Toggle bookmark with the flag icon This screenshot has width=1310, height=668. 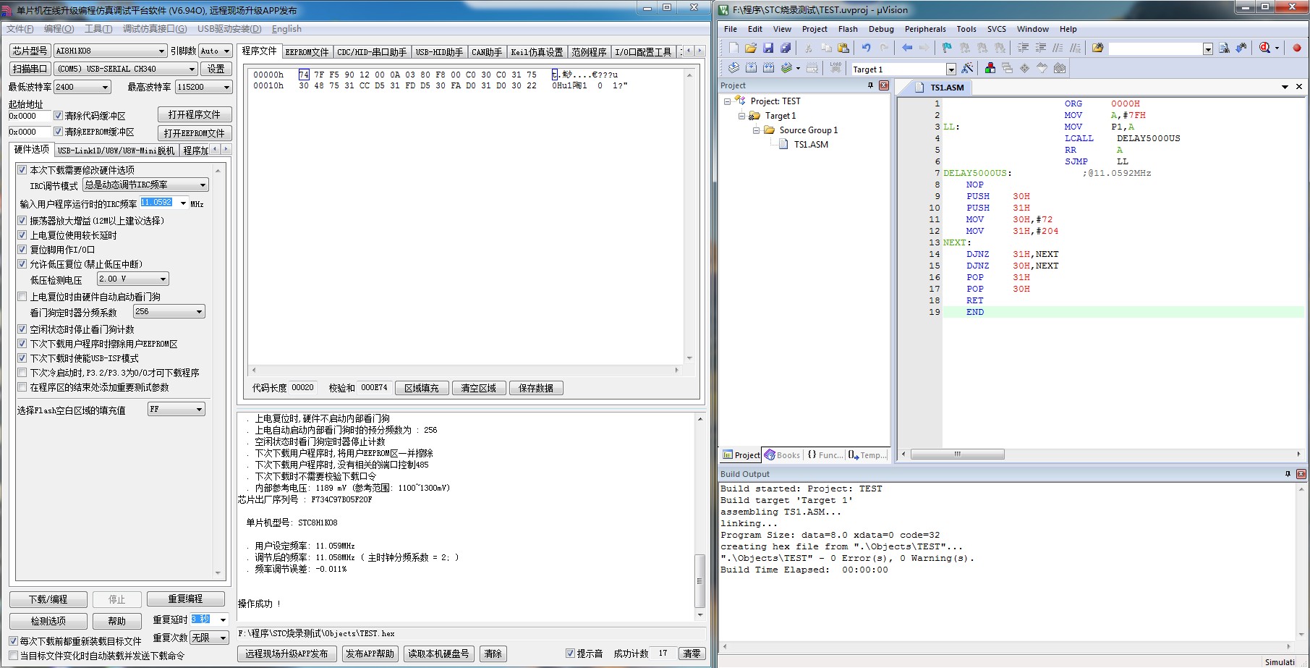tap(947, 48)
